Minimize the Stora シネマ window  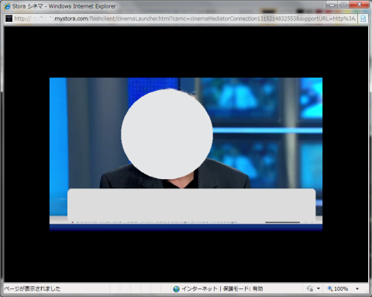click(x=332, y=5)
